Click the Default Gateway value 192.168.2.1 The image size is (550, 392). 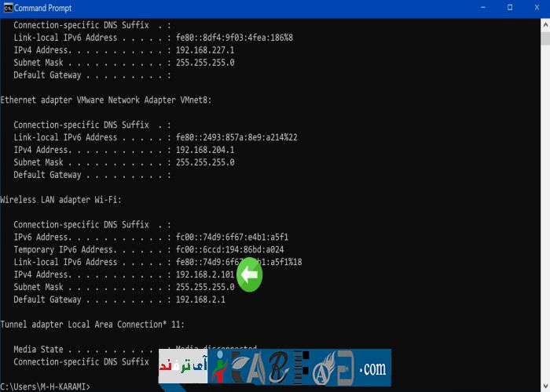point(200,299)
